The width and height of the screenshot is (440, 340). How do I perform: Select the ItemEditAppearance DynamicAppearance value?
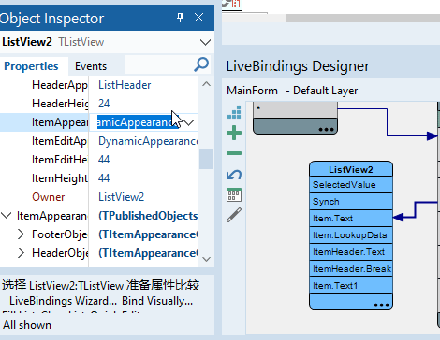pyautogui.click(x=148, y=141)
